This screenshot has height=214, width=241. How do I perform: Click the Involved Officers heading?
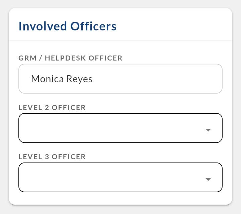(x=68, y=26)
